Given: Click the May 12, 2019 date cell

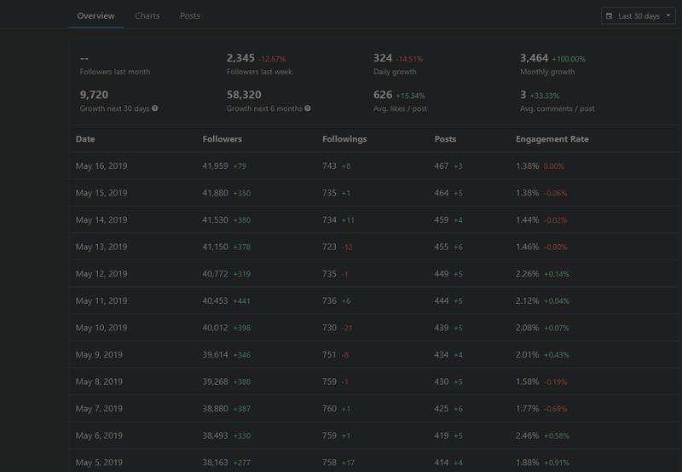Looking at the screenshot, I should pyautogui.click(x=101, y=275).
